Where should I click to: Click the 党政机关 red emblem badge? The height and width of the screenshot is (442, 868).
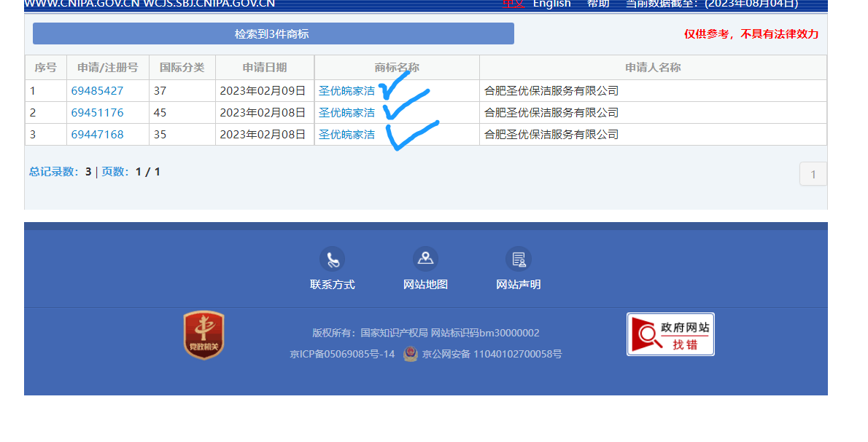[x=204, y=335]
